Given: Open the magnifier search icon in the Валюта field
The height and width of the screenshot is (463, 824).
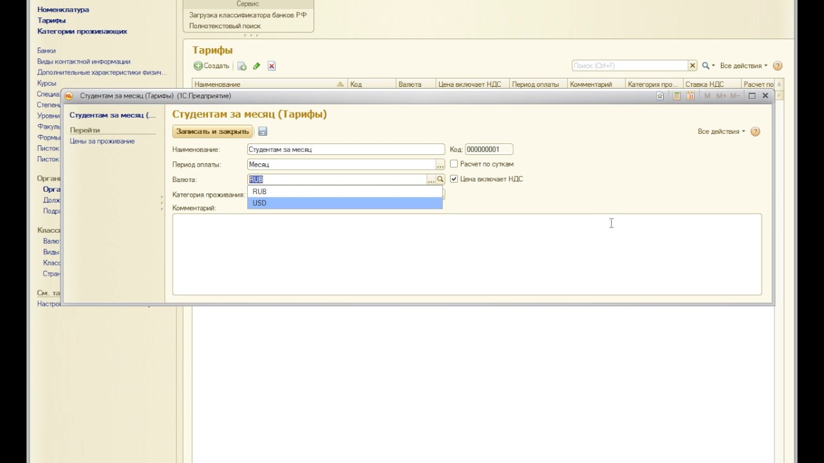Looking at the screenshot, I should pos(440,179).
